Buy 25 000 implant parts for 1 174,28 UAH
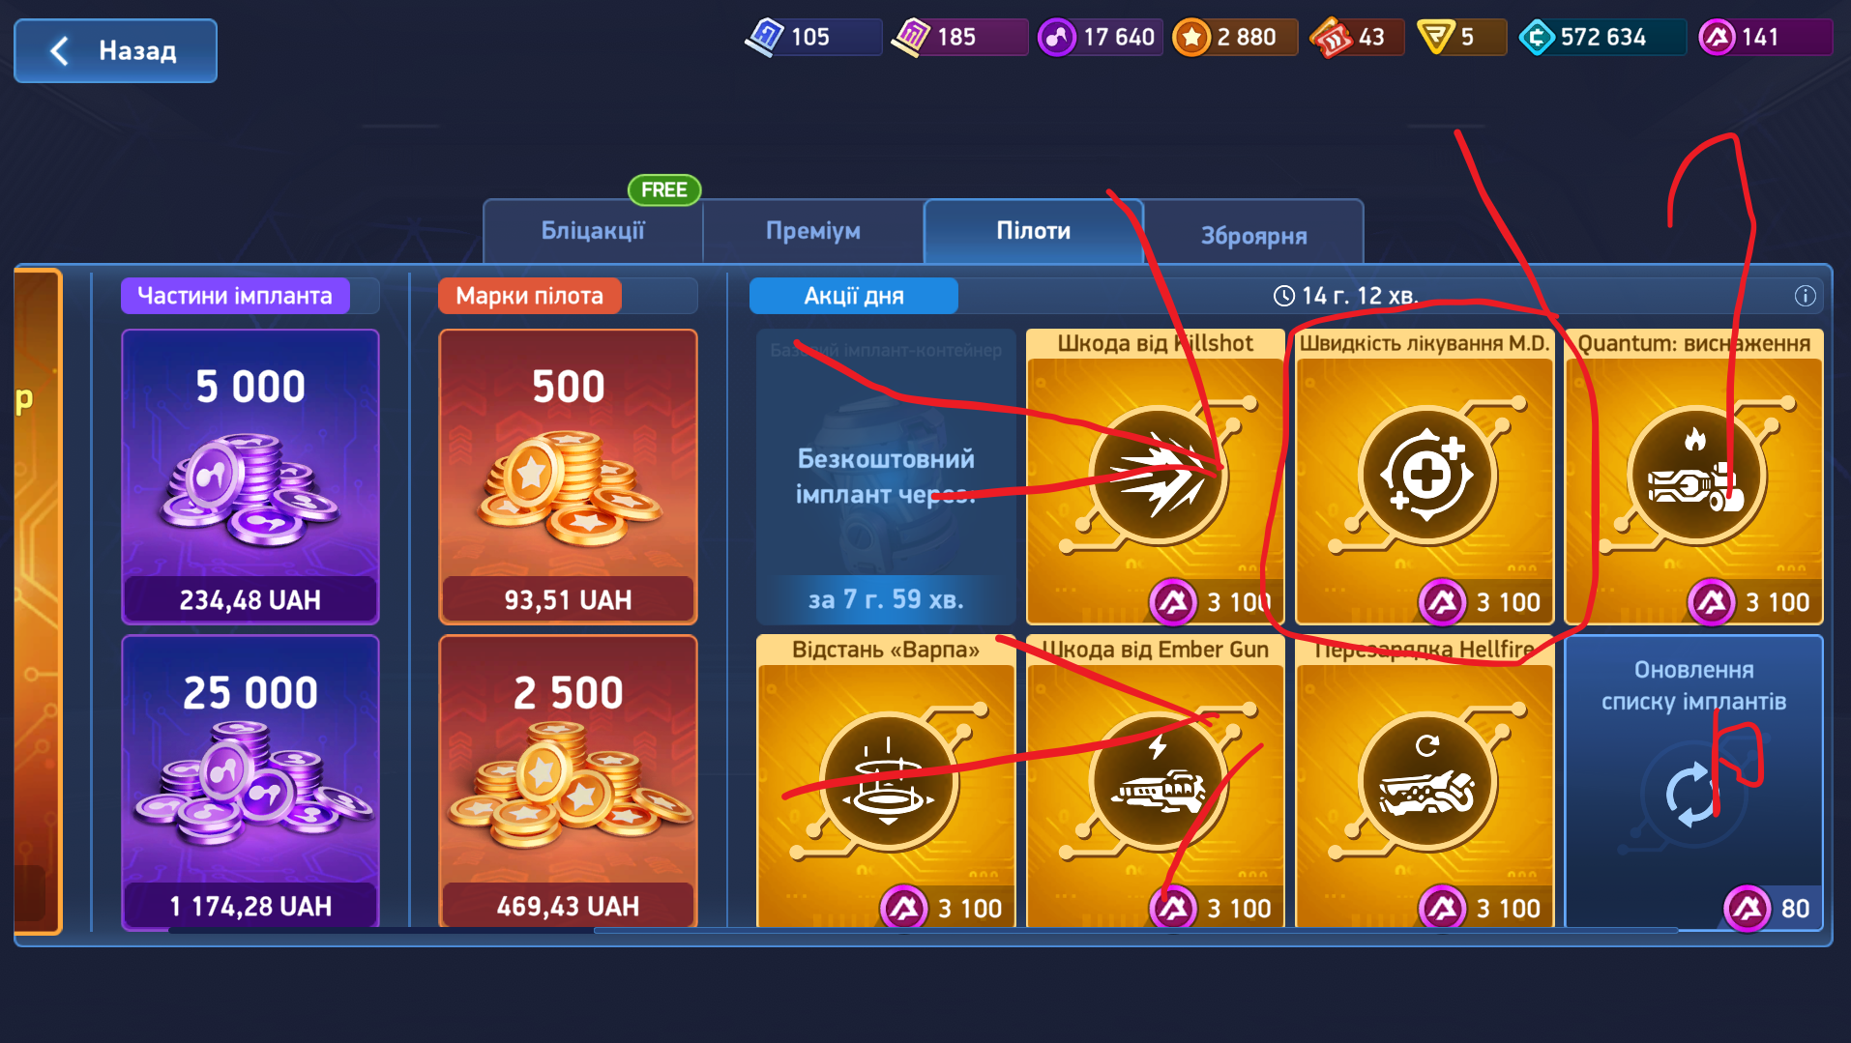The image size is (1851, 1043). 250,782
